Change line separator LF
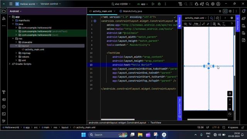247x139 pixels. pos(208,127)
